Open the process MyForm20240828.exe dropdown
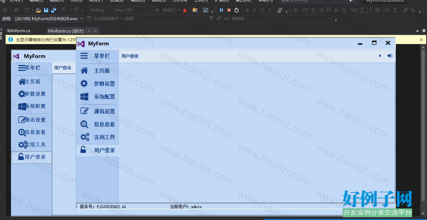The image size is (427, 220). tap(49, 19)
